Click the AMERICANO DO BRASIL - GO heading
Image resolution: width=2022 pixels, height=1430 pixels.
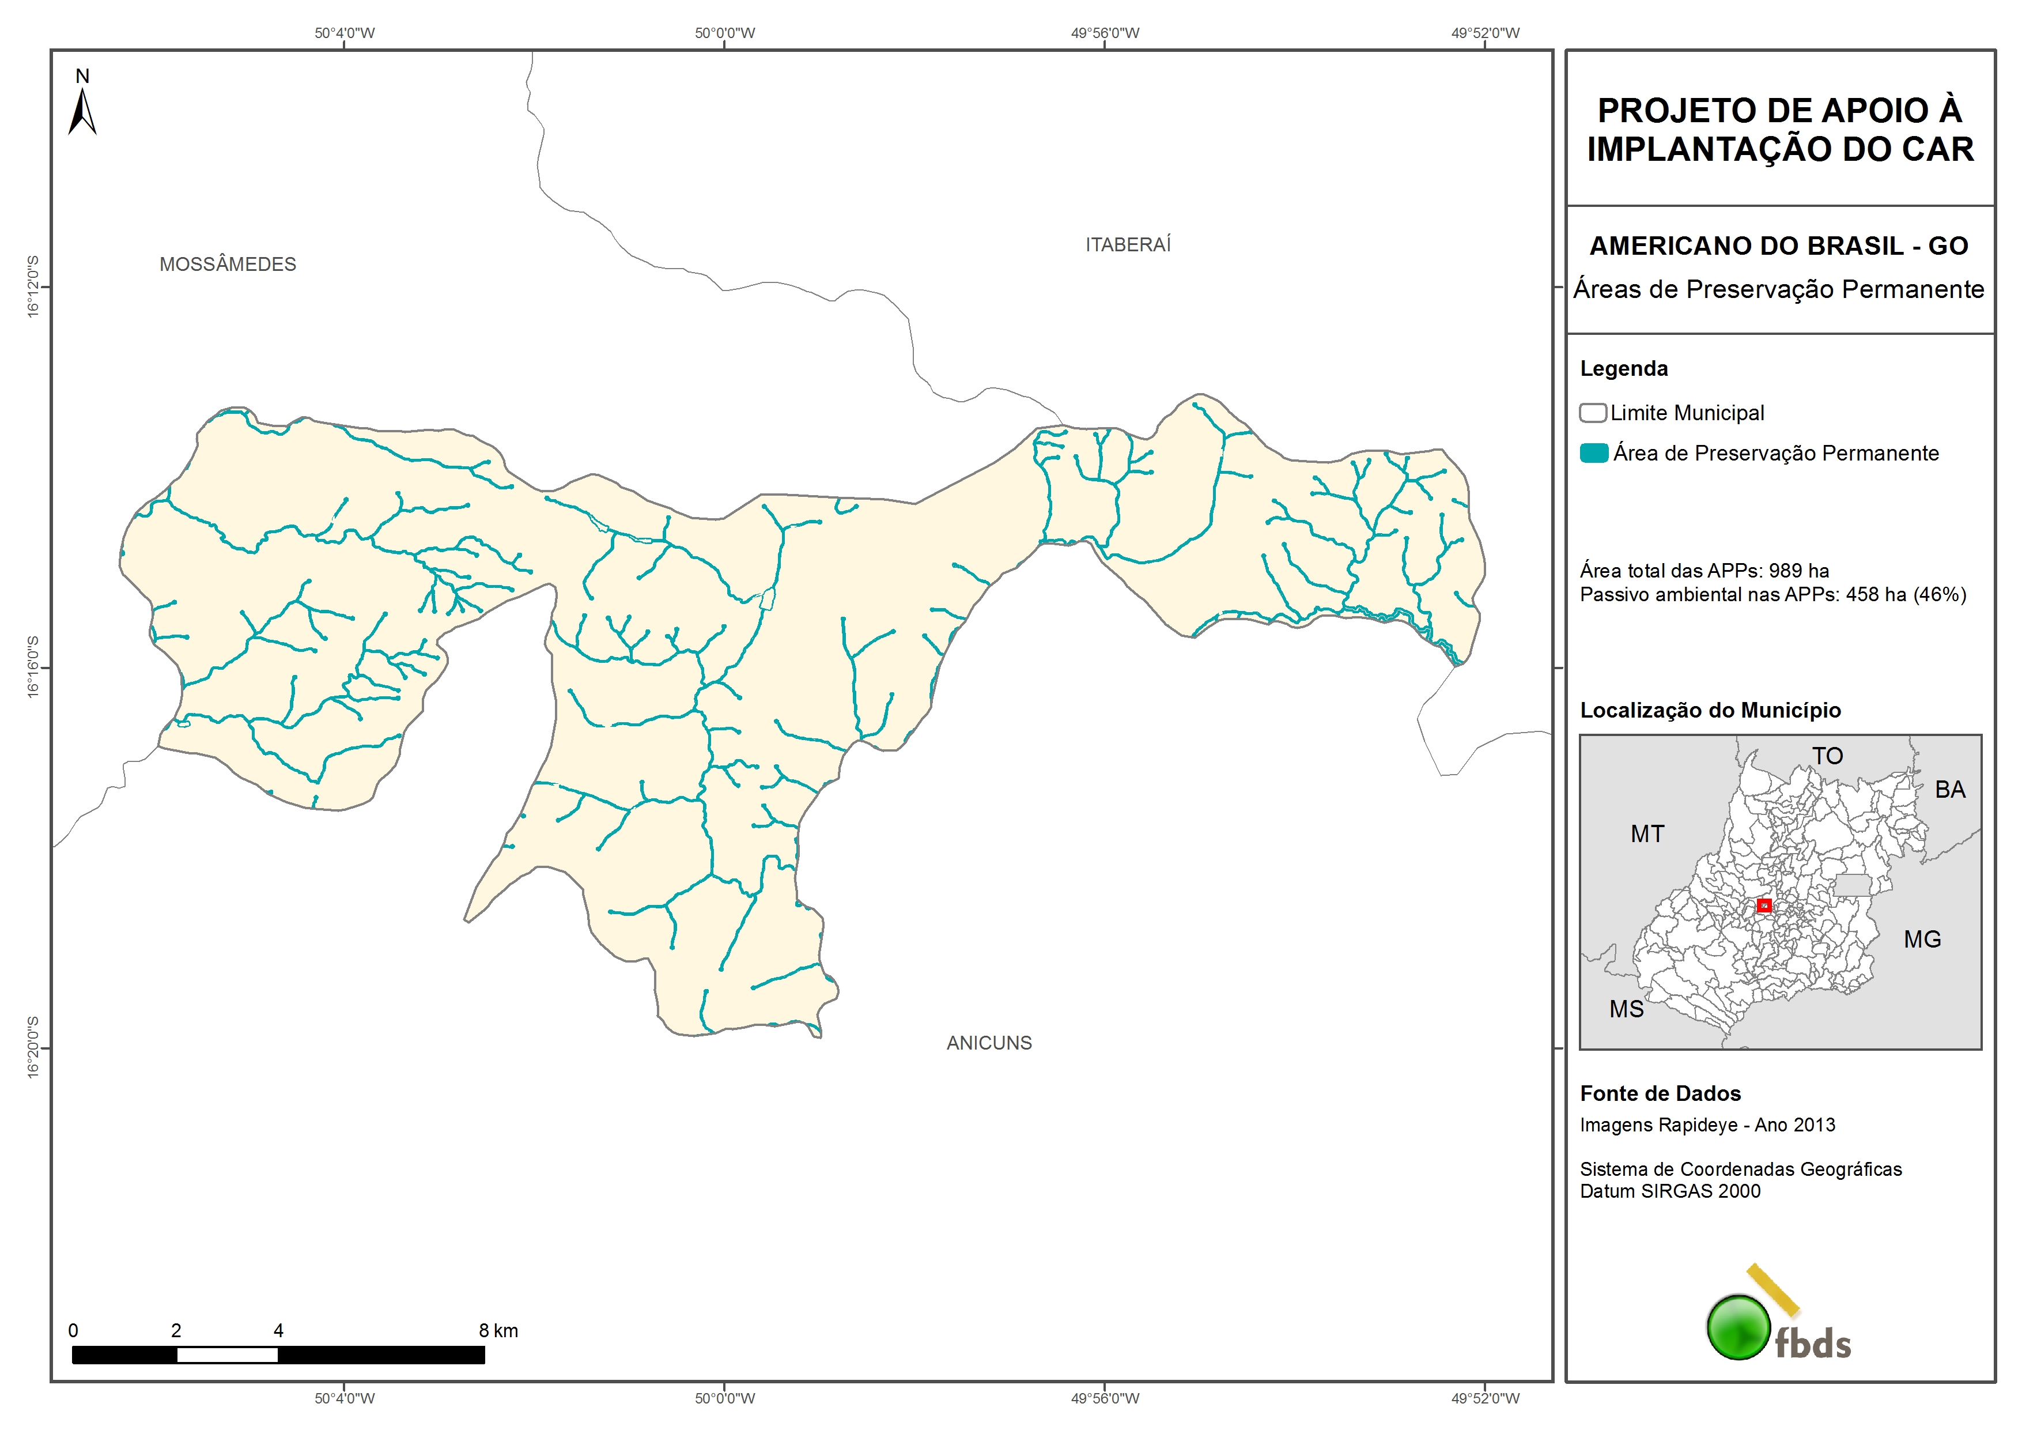1778,246
